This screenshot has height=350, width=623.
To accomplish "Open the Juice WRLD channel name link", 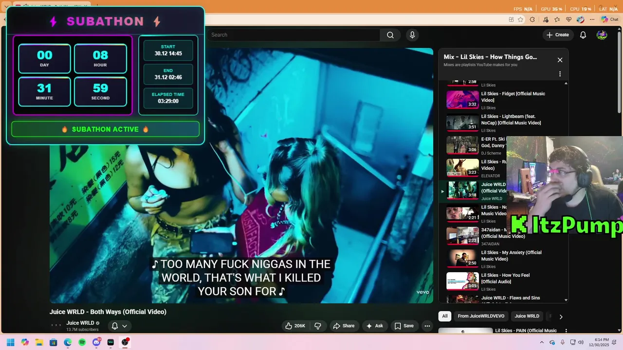I will (80, 323).
